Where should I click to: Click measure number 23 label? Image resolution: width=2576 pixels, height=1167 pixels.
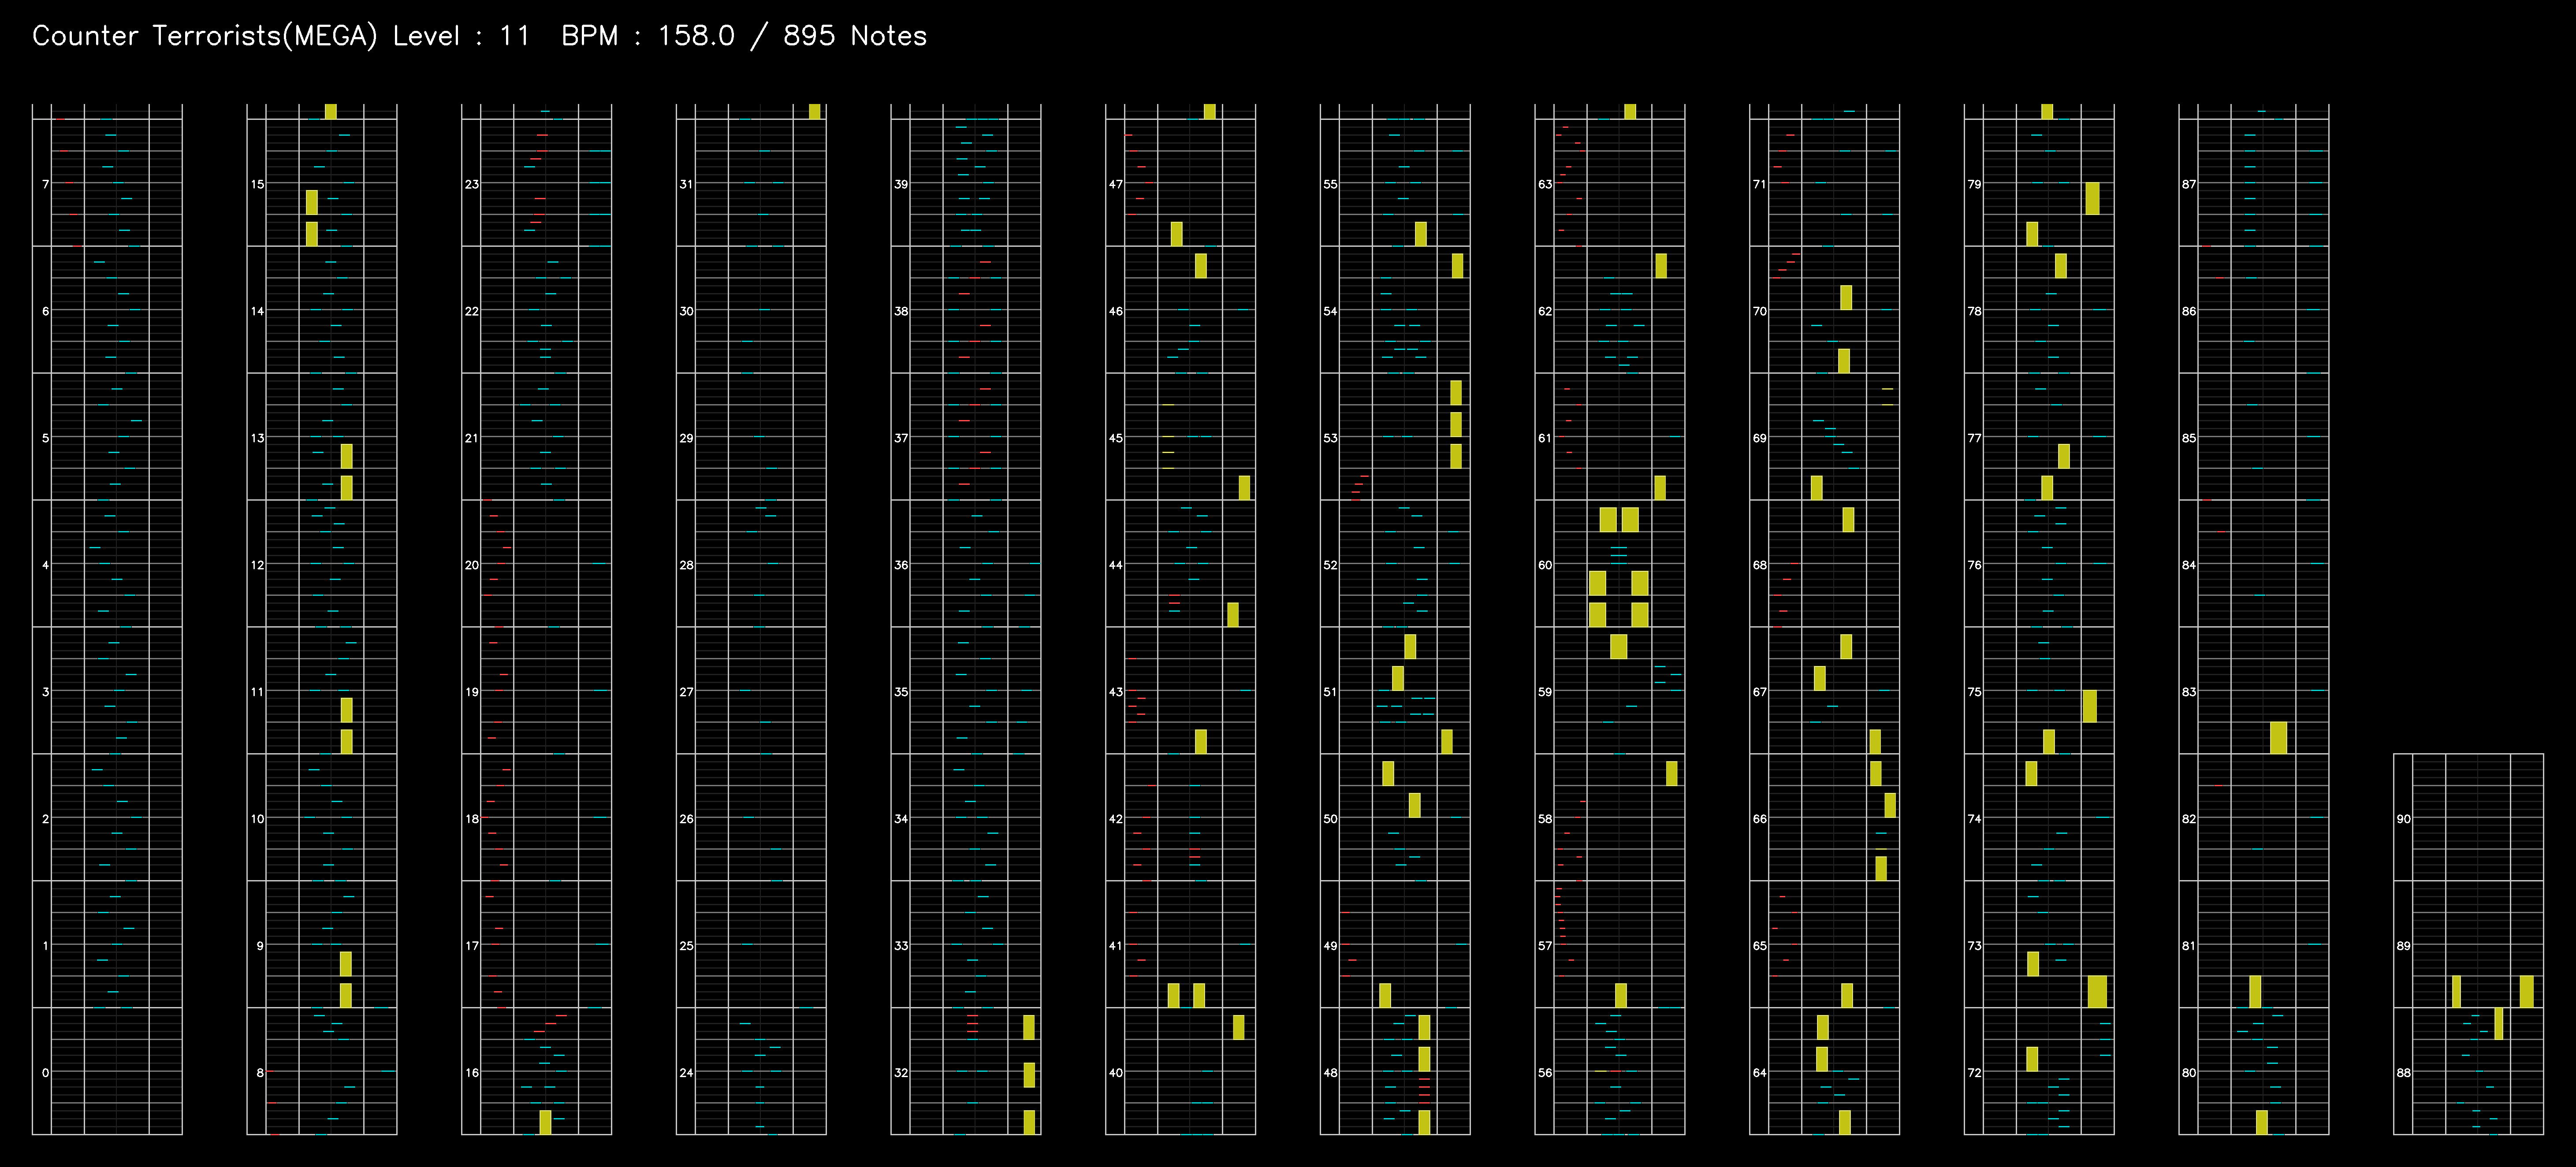[x=472, y=184]
